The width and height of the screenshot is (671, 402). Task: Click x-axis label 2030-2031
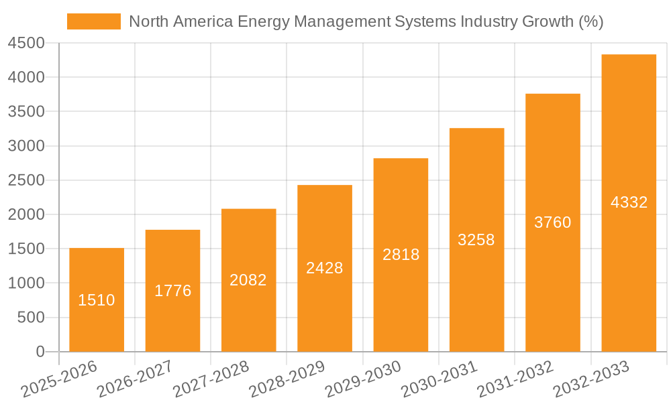tap(439, 379)
